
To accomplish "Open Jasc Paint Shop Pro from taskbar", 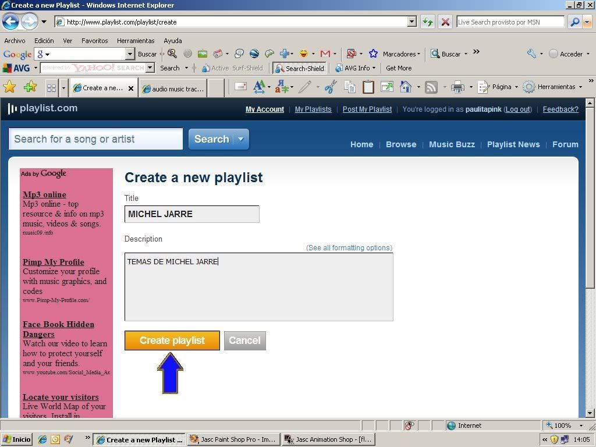I will click(233, 439).
